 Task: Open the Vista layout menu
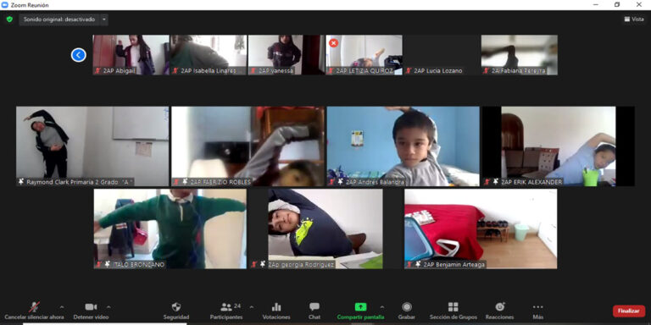(x=634, y=19)
